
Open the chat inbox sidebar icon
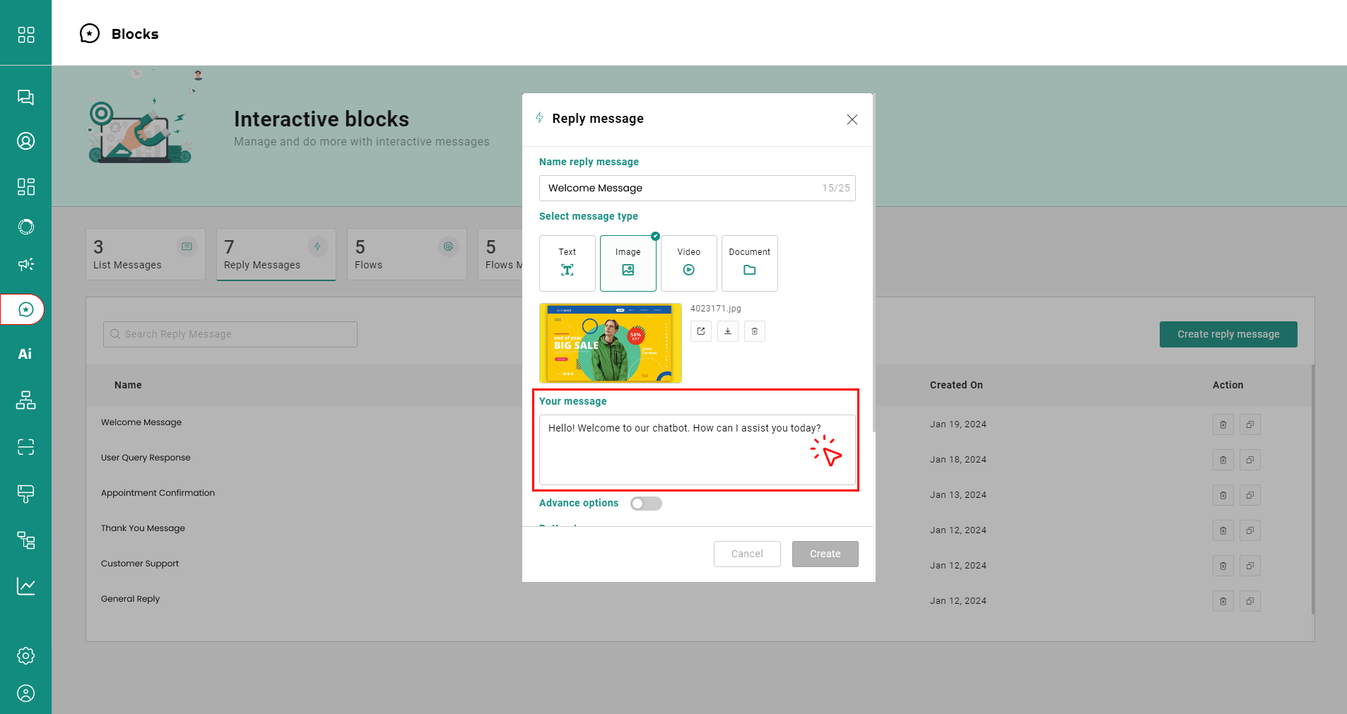pyautogui.click(x=25, y=97)
